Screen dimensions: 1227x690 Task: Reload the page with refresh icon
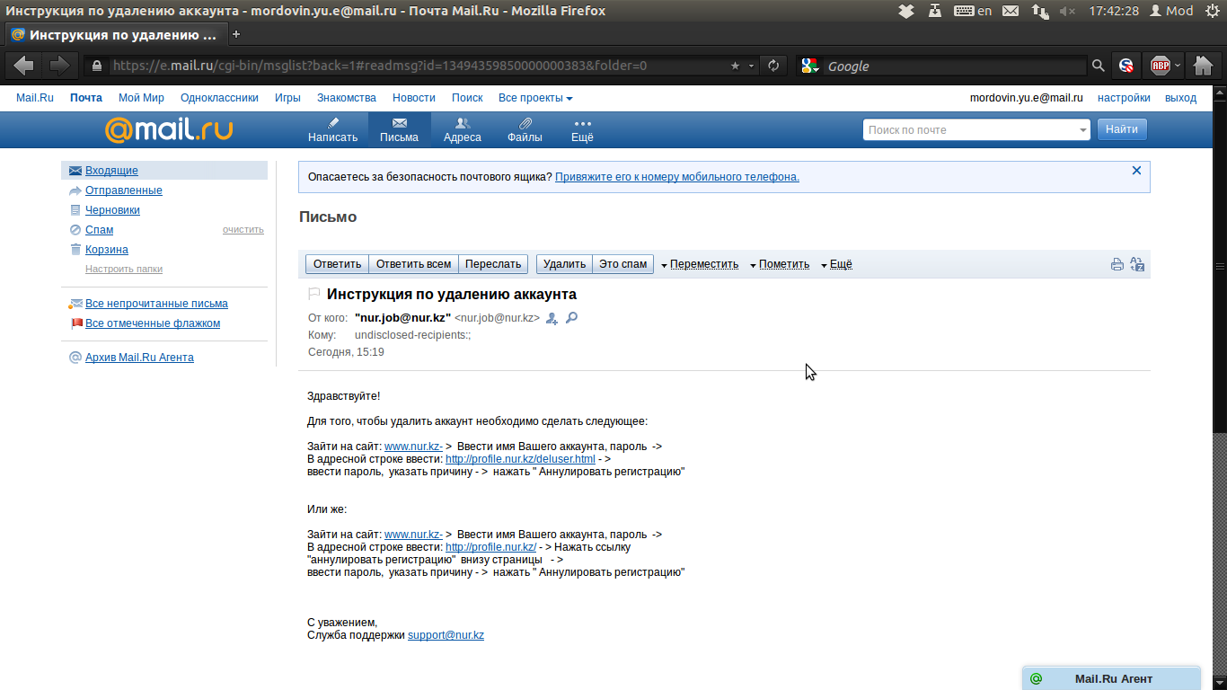tap(772, 66)
